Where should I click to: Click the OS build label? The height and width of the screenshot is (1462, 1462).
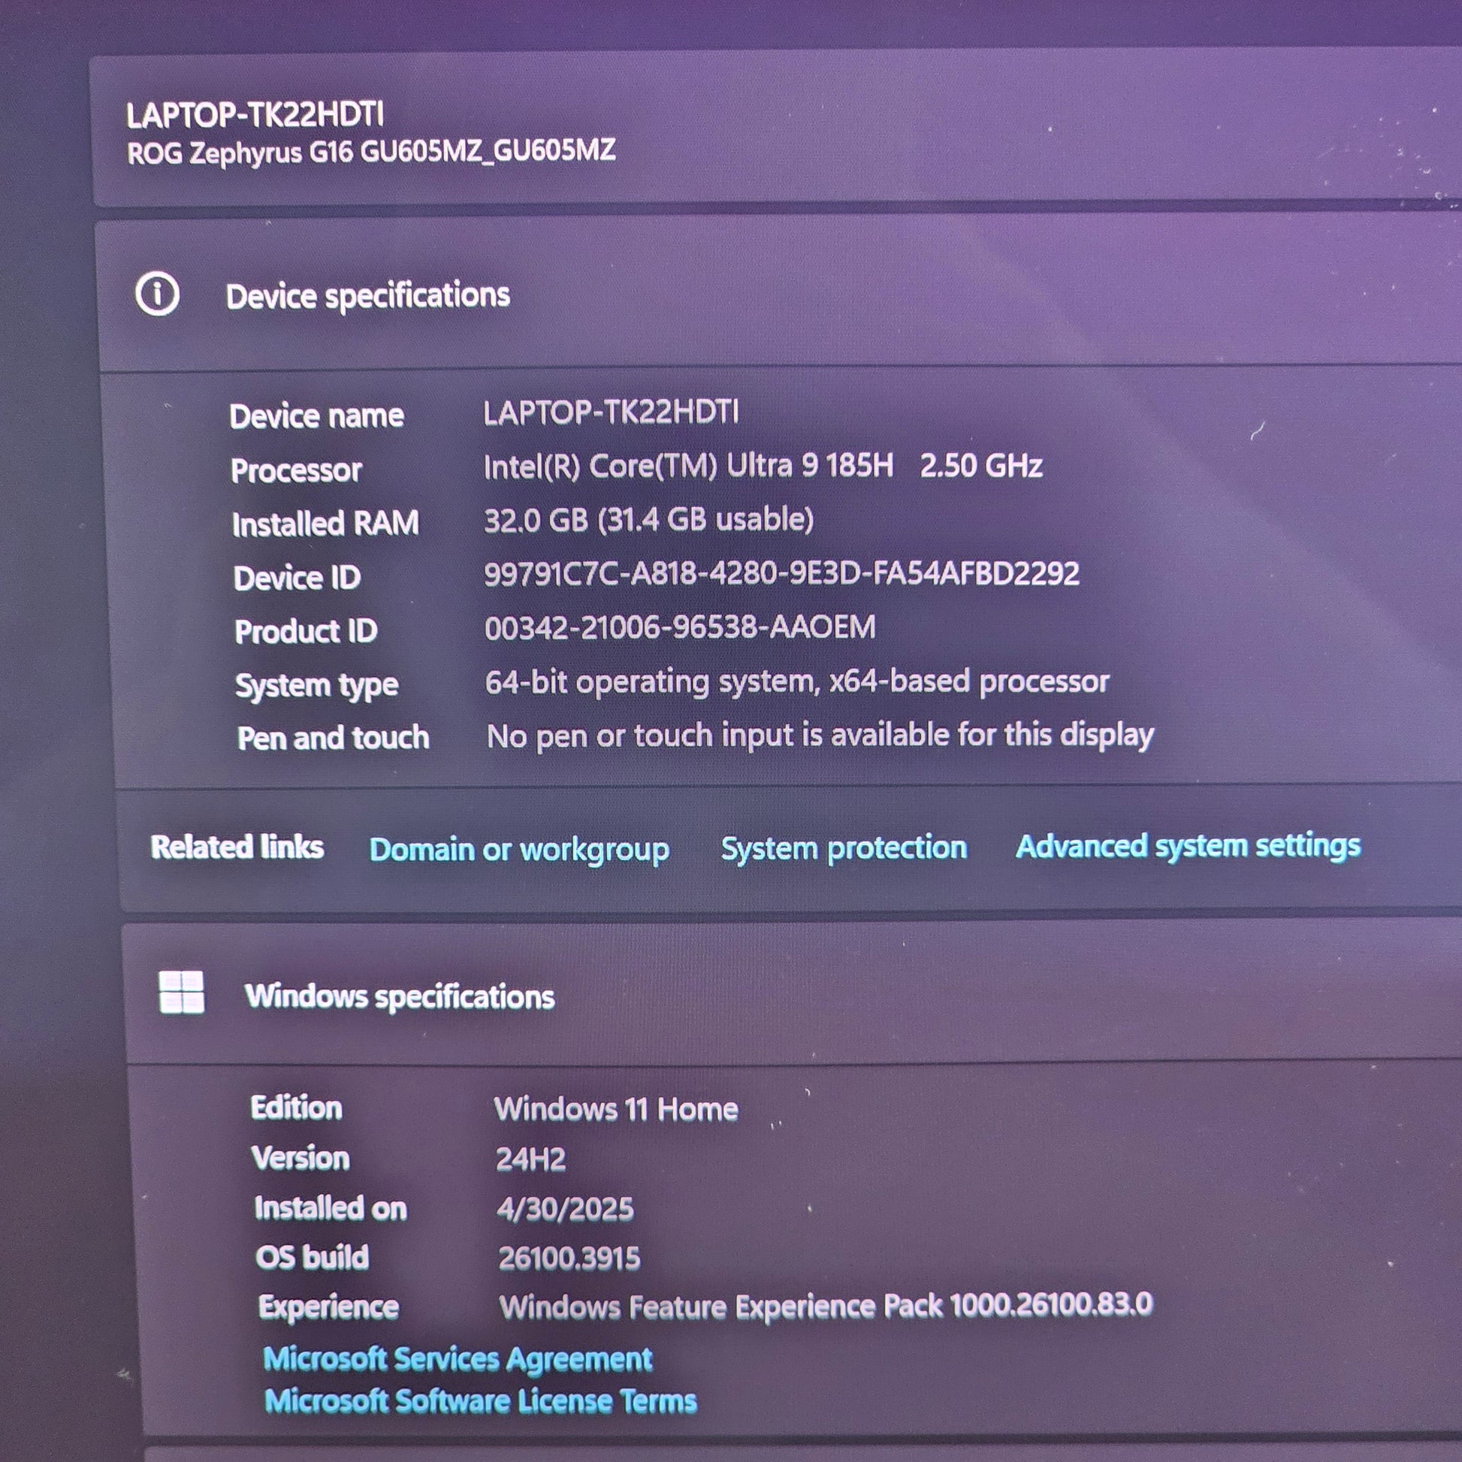(312, 1257)
